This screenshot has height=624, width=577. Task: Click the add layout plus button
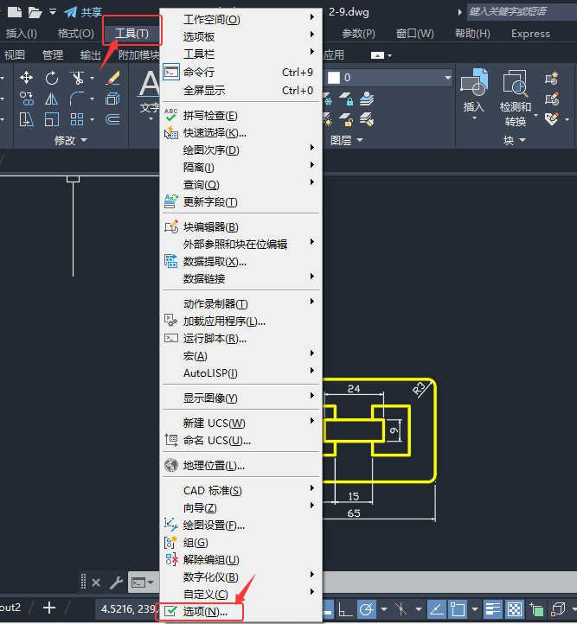(49, 608)
